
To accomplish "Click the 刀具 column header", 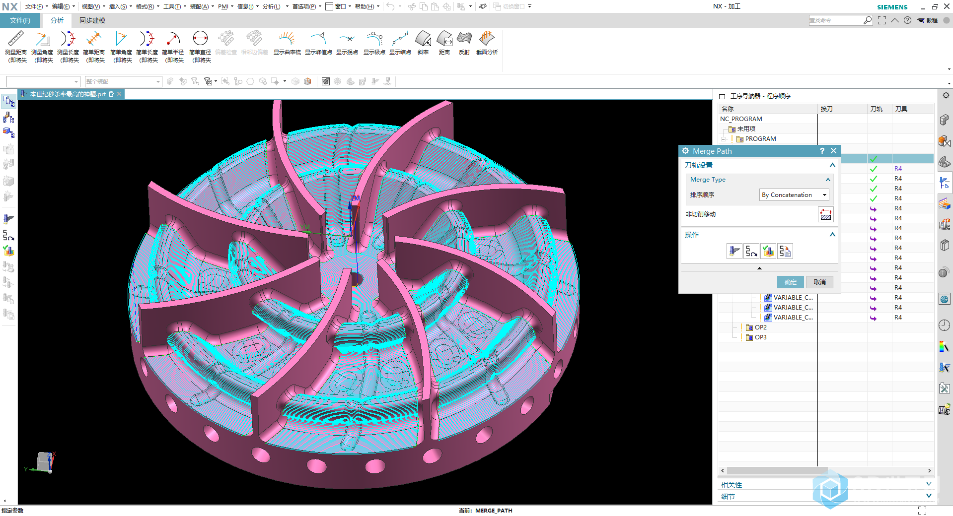I will 913,109.
